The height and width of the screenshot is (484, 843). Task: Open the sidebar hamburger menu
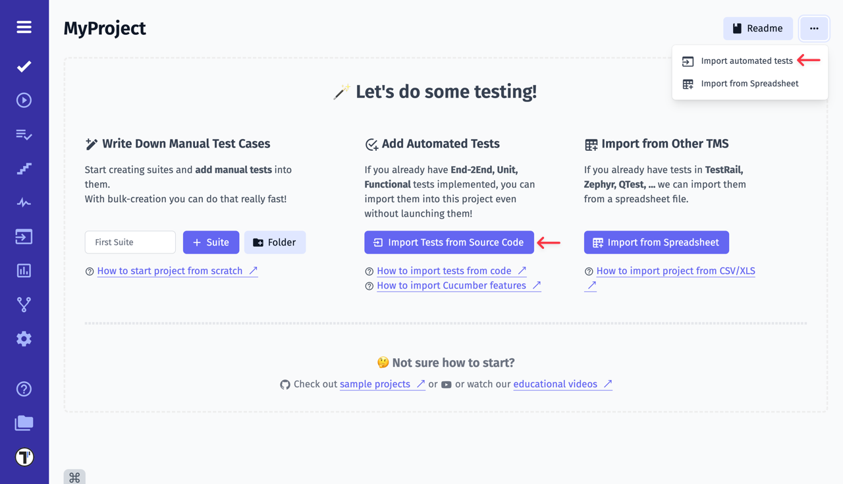click(24, 28)
